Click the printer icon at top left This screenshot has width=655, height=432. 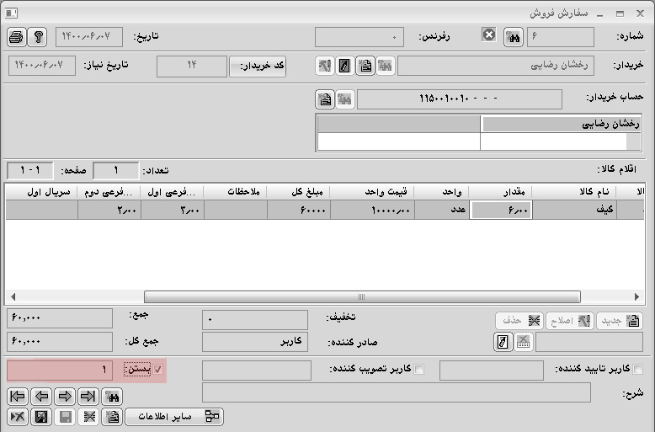point(17,37)
